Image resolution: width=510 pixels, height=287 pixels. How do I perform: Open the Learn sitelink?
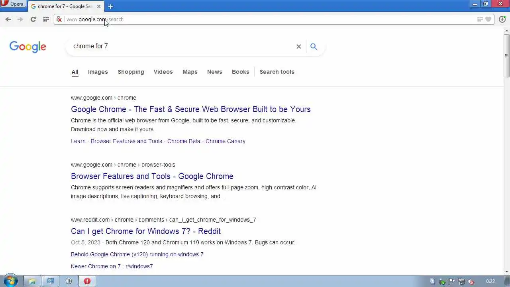pyautogui.click(x=78, y=141)
